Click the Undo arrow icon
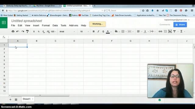The height and width of the screenshot is (109, 195). (18, 31)
